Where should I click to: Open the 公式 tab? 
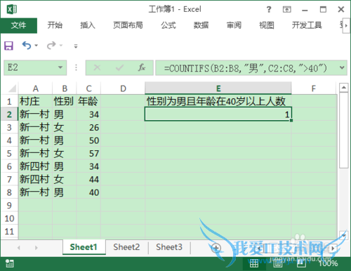168,25
